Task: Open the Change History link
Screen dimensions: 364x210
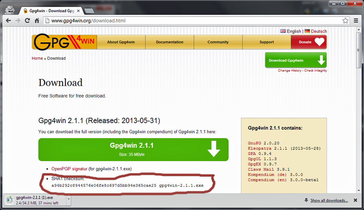Action: (x=290, y=71)
